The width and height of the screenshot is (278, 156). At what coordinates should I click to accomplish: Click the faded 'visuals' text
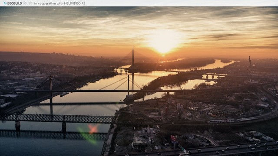(x=28, y=3)
